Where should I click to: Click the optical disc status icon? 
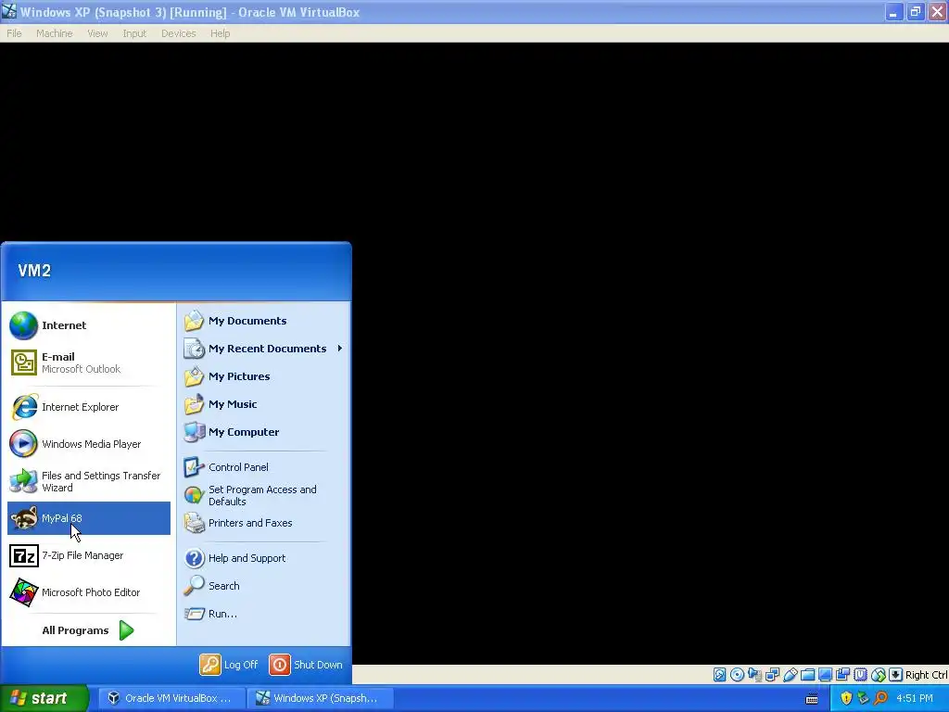click(737, 675)
